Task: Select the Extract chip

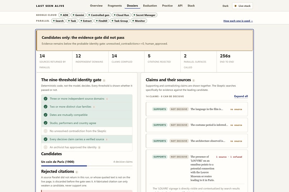Action: tap(86, 21)
